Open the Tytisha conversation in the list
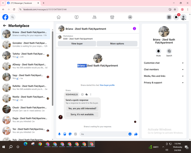This screenshot has height=153, width=191. pos(26,55)
